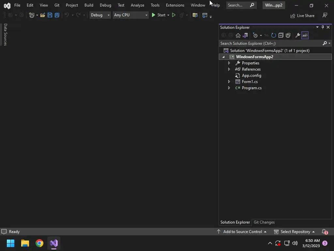This screenshot has height=251, width=334.
Task: Open the Git menu
Action: (57, 5)
